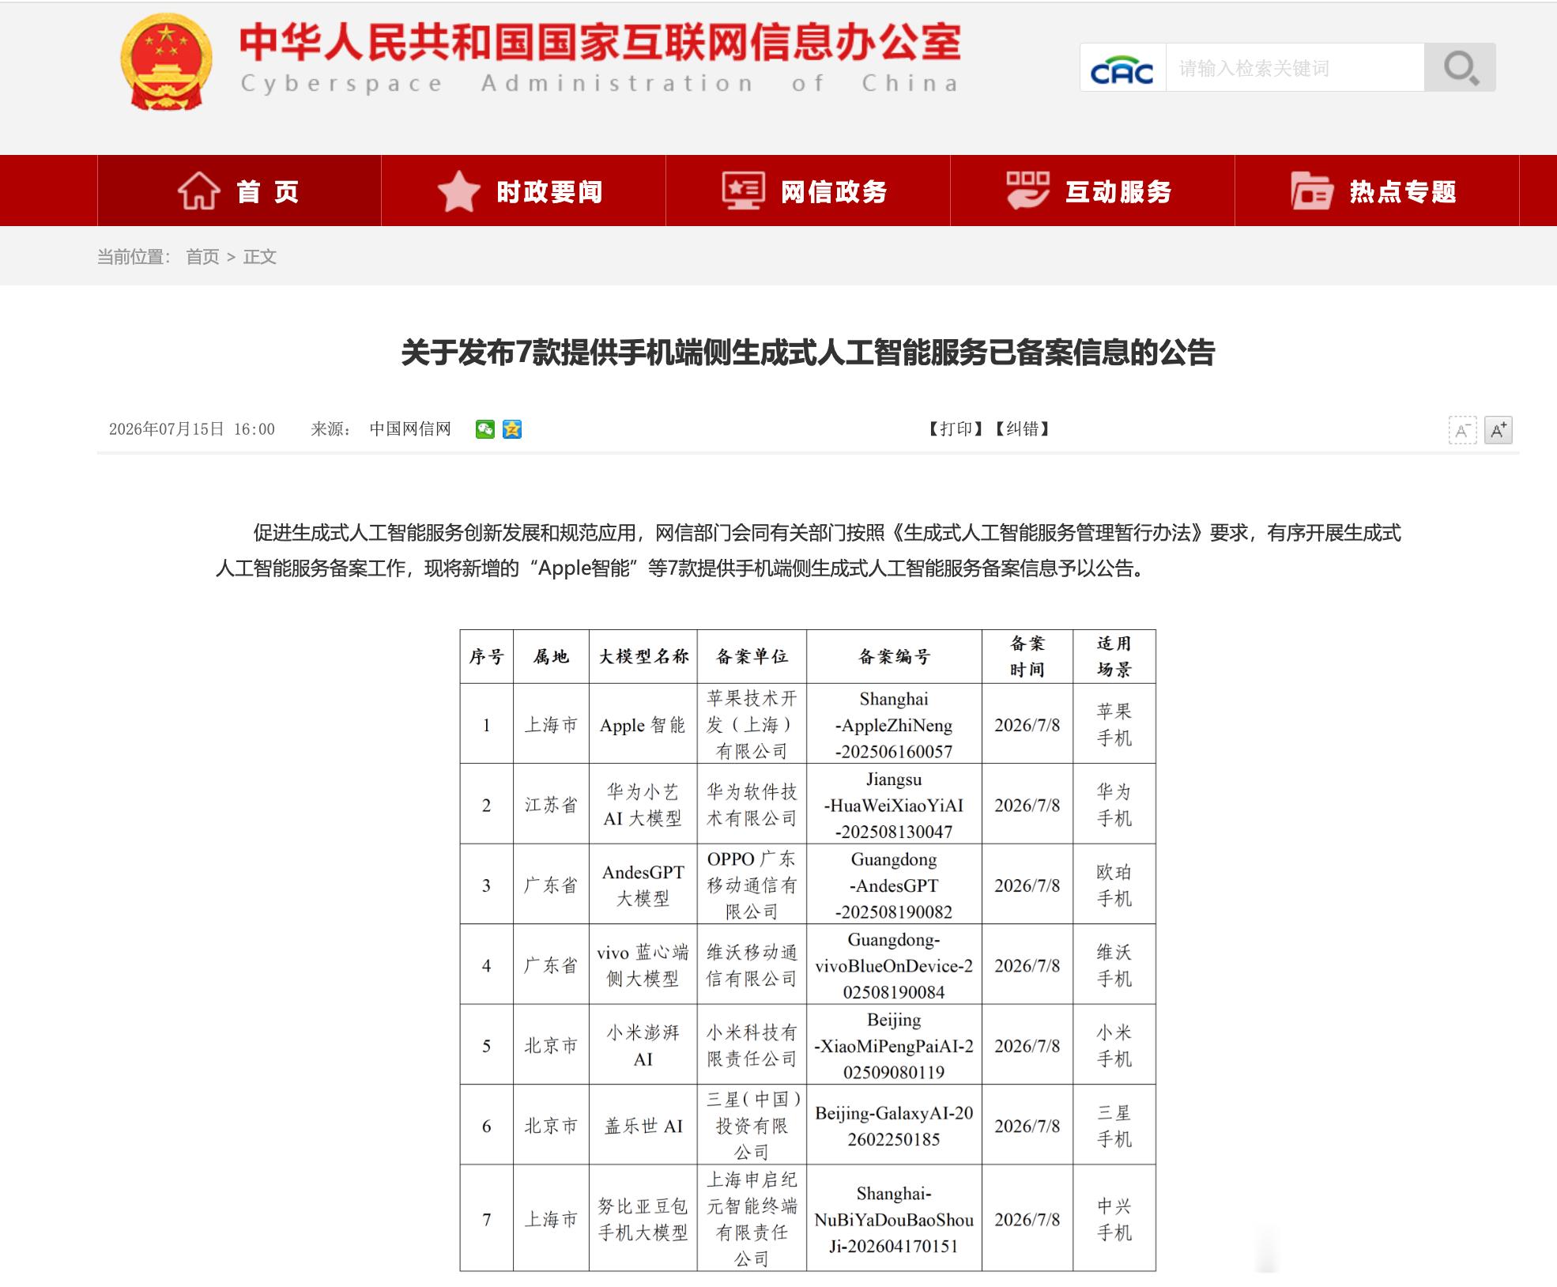Click the cell 小米科技有限责任公司
Screen dimensions: 1557x1287
point(752,1046)
